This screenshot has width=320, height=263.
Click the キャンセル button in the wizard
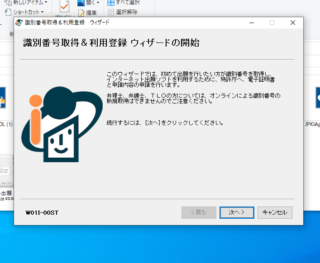[275, 212]
